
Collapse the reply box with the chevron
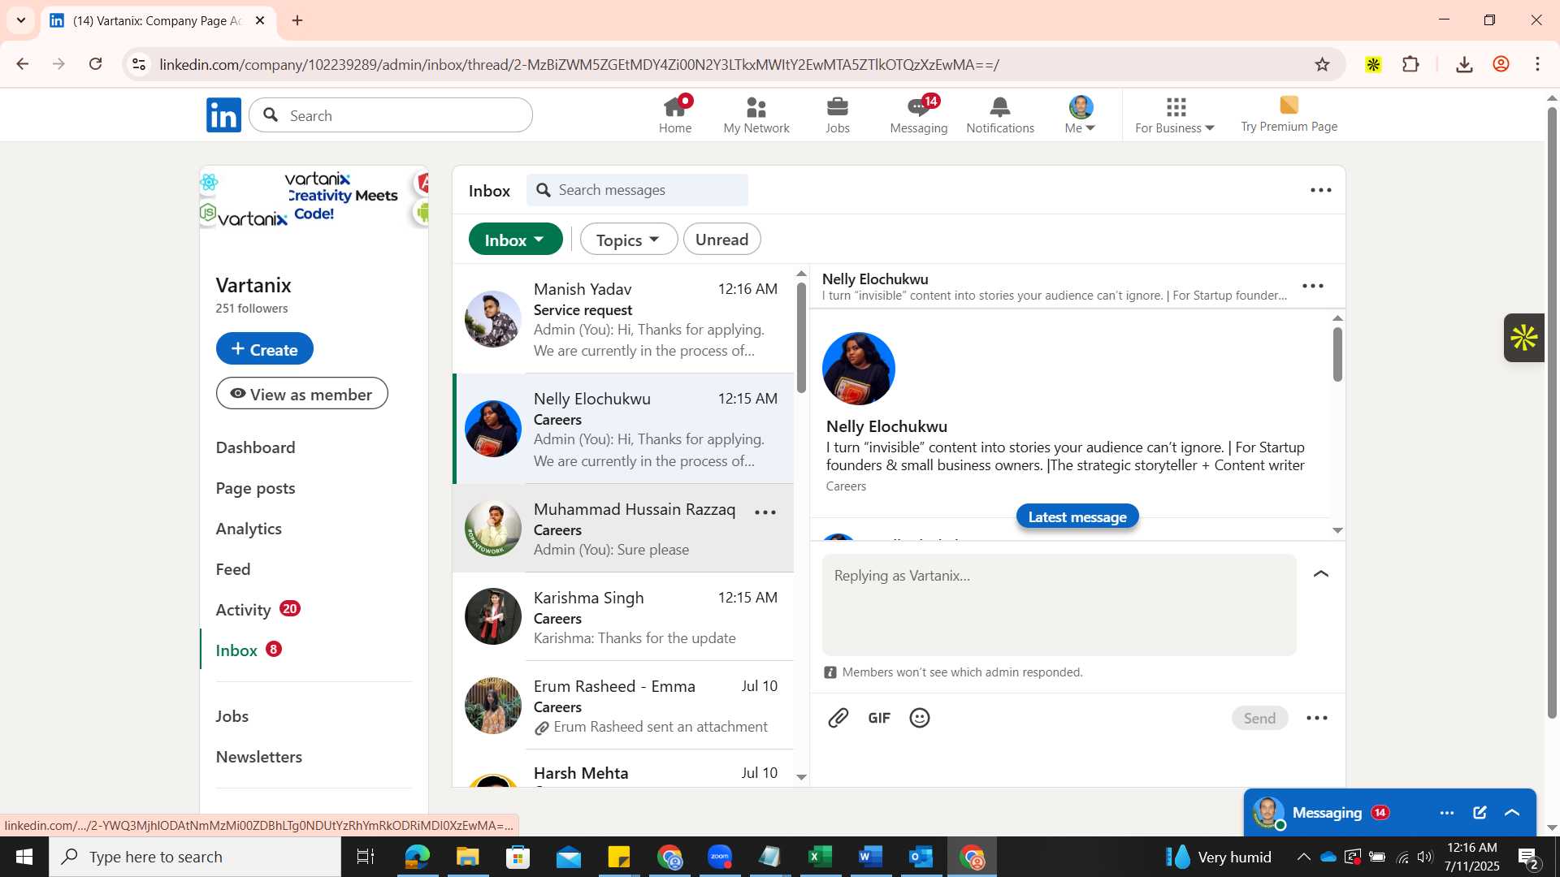1321,574
